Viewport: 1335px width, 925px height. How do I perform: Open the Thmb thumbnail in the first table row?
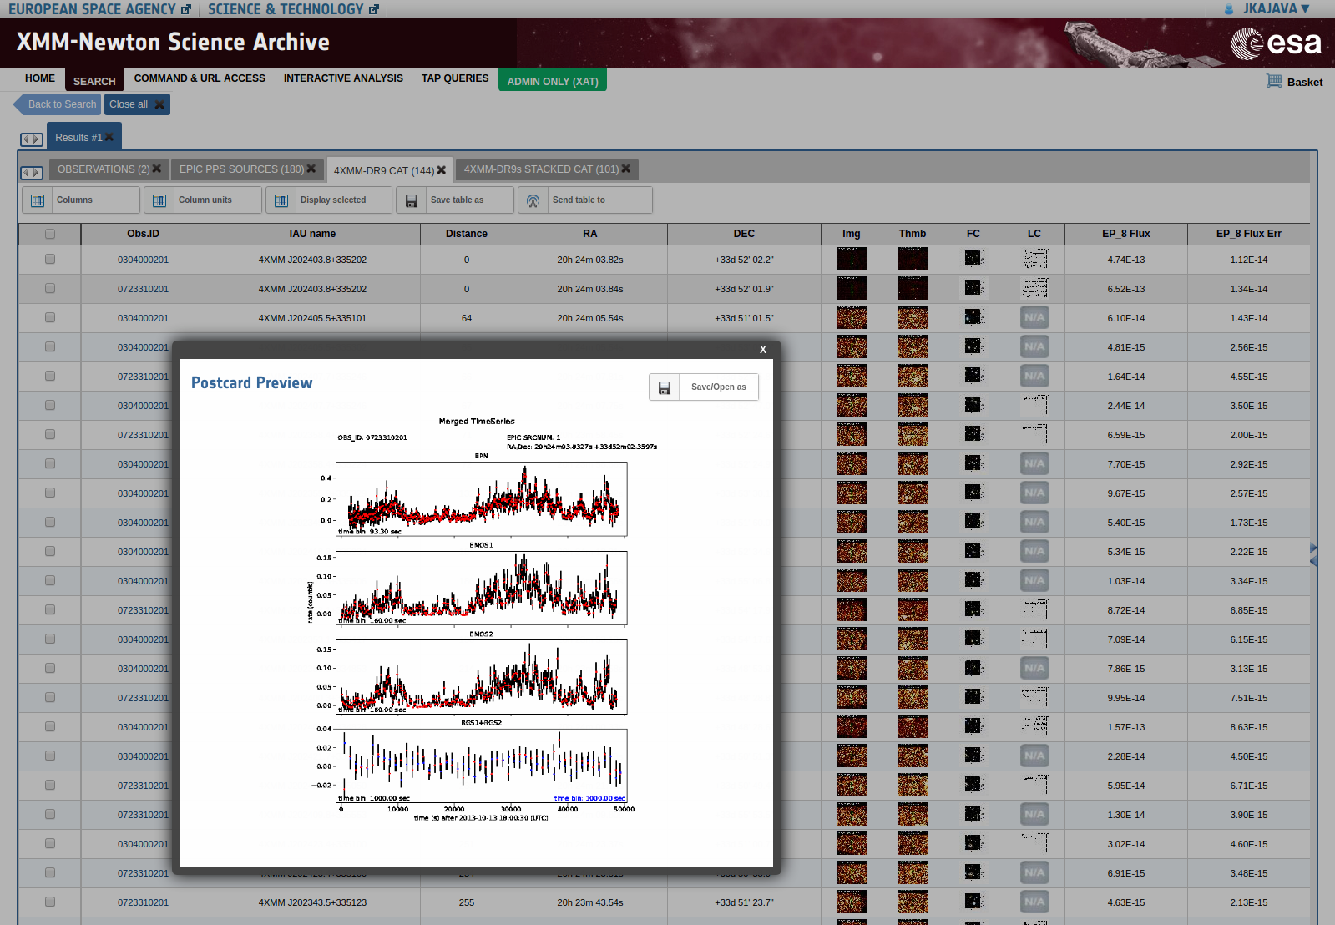point(913,260)
